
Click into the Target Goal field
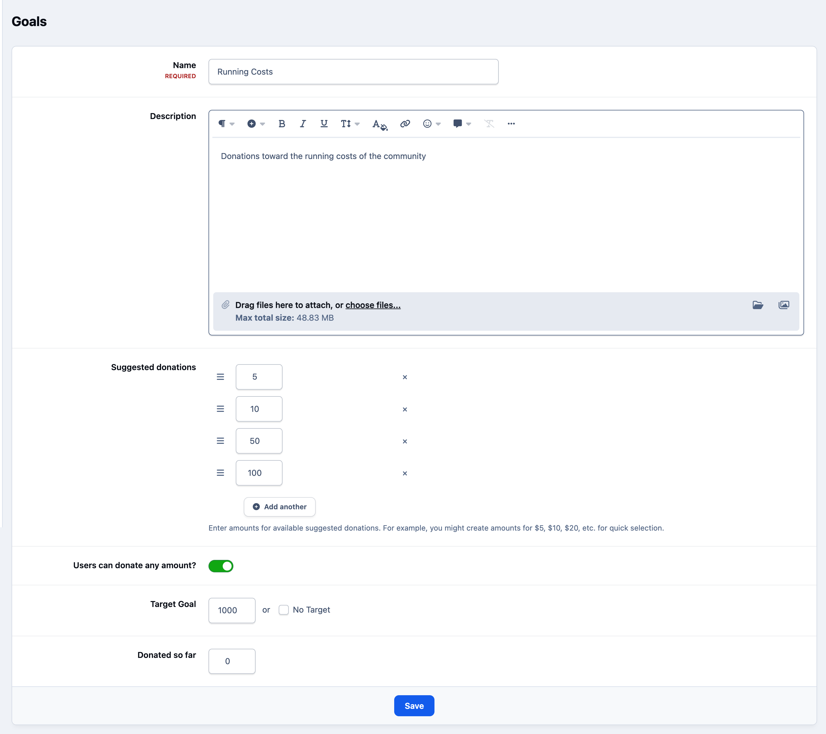click(232, 610)
